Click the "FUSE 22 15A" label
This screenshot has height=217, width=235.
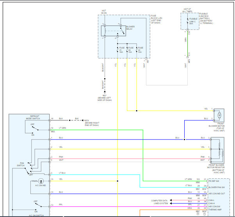coord(141,50)
